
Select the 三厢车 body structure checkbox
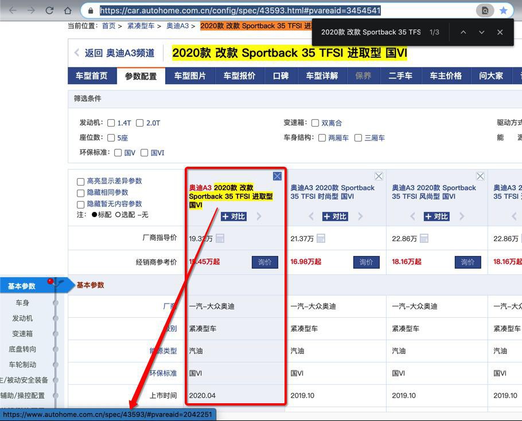pos(358,137)
